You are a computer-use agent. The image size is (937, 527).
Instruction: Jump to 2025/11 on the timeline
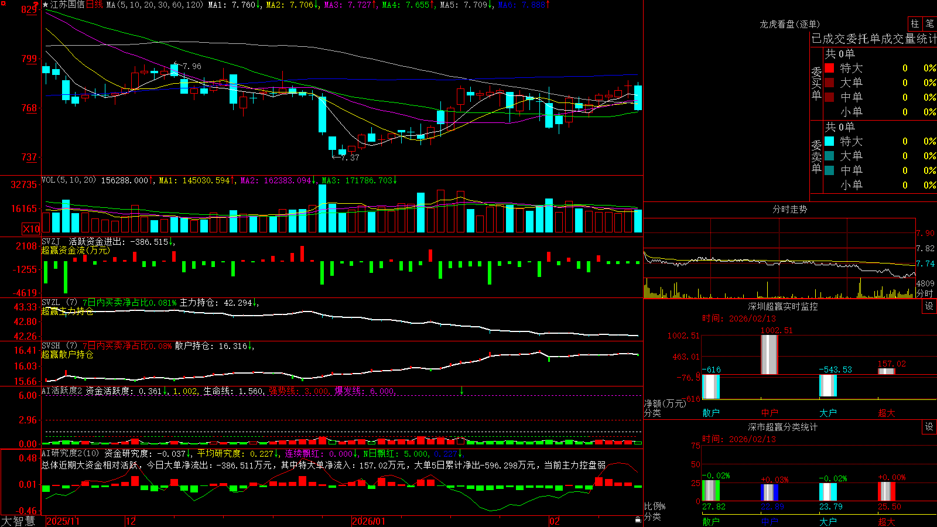(63, 521)
